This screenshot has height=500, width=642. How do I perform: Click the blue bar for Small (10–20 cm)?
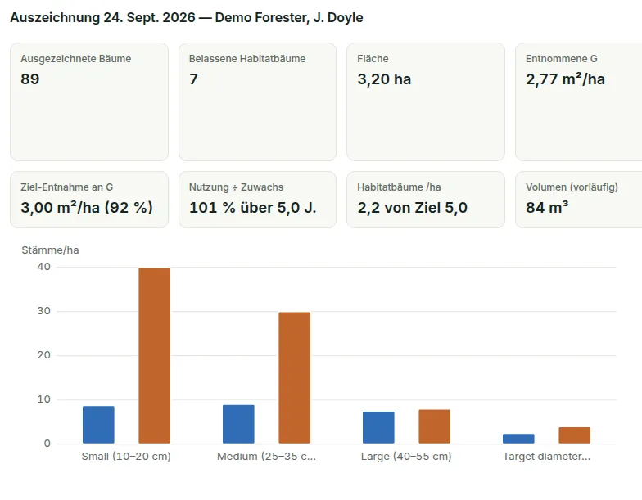pos(98,425)
